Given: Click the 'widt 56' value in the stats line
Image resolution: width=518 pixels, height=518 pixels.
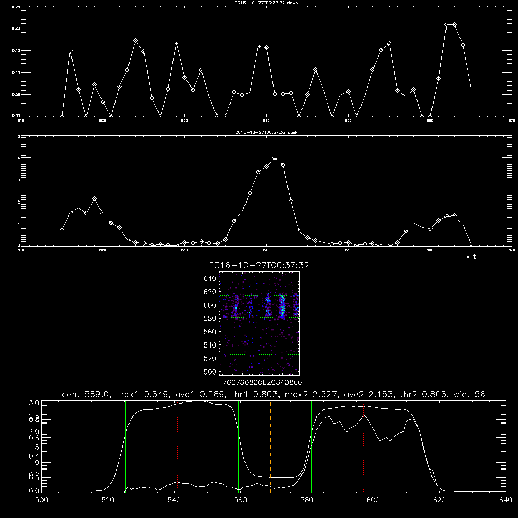Looking at the screenshot, I should [469, 394].
